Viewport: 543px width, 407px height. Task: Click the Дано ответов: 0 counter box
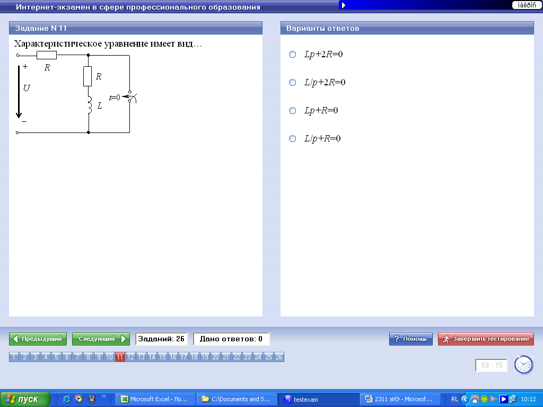tap(231, 339)
